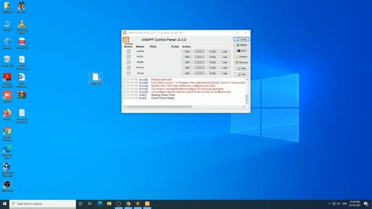Viewport: 372px width, 209px height.
Task: Click the log's horizontal scrollbar thumb
Action: [x=159, y=107]
